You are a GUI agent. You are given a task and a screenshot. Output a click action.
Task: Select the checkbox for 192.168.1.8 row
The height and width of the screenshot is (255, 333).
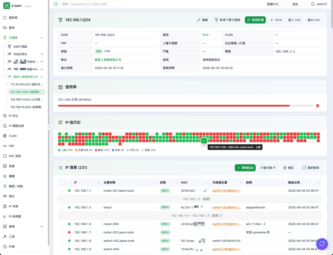tap(62, 241)
